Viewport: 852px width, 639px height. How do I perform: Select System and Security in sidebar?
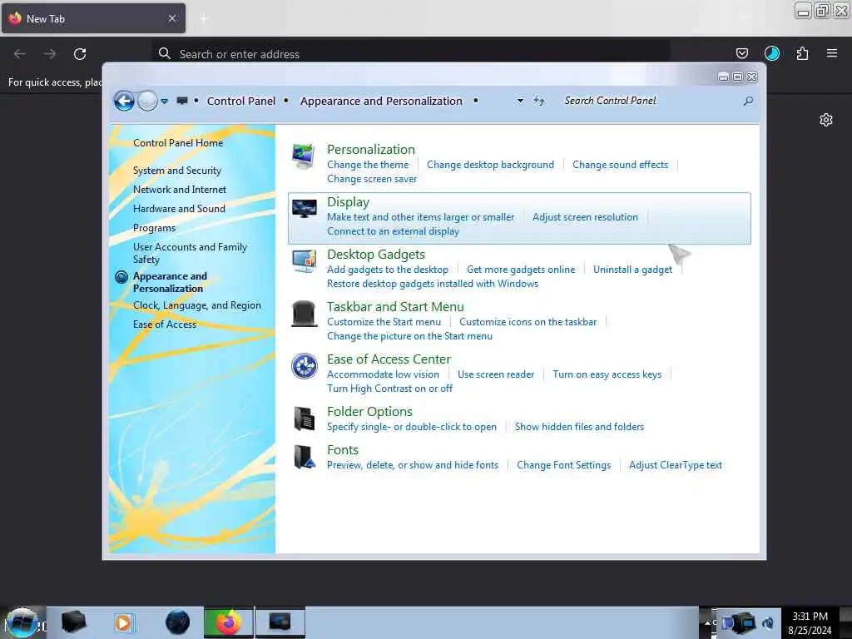(x=177, y=171)
